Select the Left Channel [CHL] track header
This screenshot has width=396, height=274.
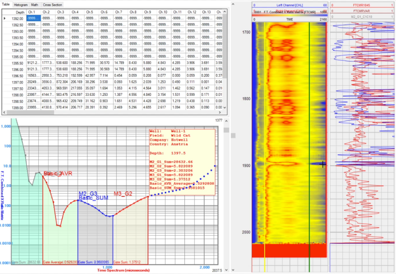[290, 5]
